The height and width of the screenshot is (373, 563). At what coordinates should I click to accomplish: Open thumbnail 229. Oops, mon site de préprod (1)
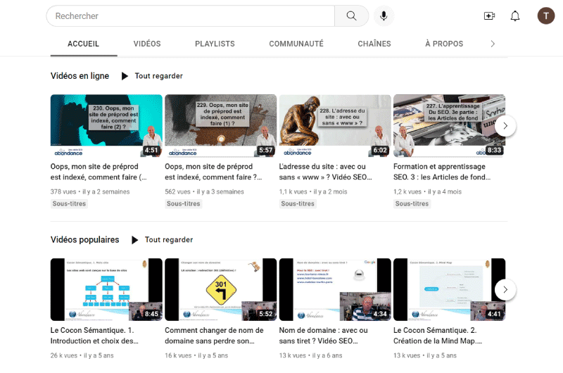[x=220, y=126]
